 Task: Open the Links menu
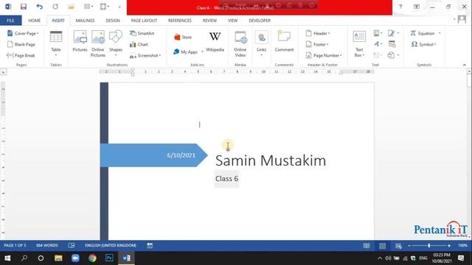(x=261, y=44)
